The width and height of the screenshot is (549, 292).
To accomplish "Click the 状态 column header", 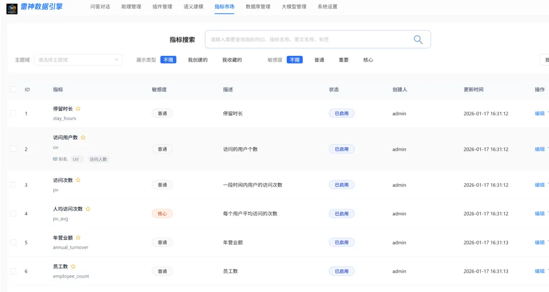I will tap(334, 89).
